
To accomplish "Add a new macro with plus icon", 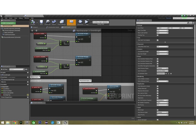I will pyautogui.click(x=28, y=82).
